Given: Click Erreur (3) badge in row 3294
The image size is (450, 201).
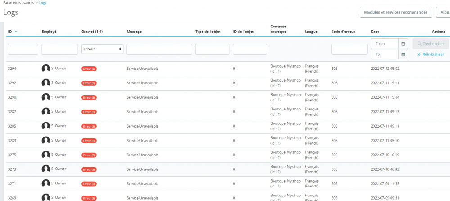Looking at the screenshot, I should [89, 69].
